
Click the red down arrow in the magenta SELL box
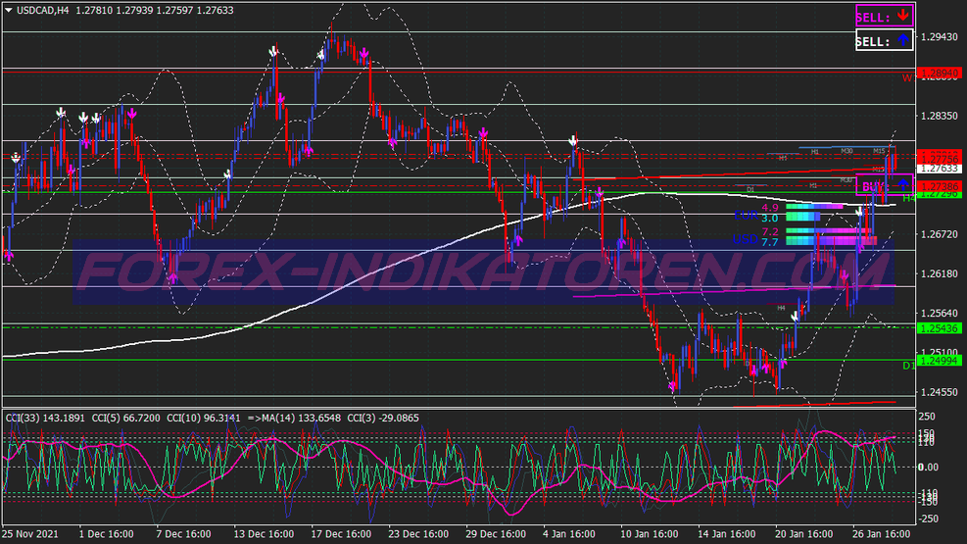pyautogui.click(x=903, y=16)
